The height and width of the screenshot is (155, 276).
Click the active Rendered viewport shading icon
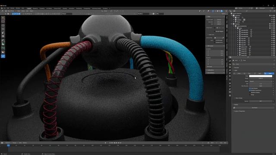221,11
